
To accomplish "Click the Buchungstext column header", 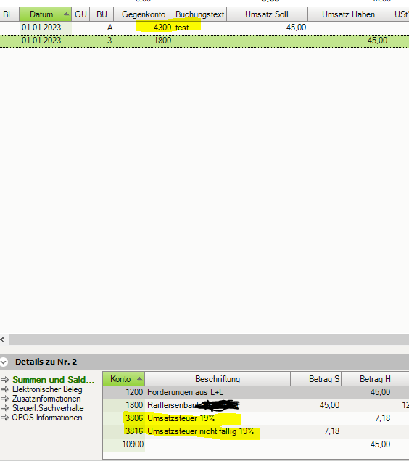I will pos(200,14).
